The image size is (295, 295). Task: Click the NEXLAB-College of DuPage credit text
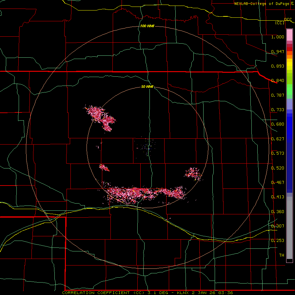264,4
